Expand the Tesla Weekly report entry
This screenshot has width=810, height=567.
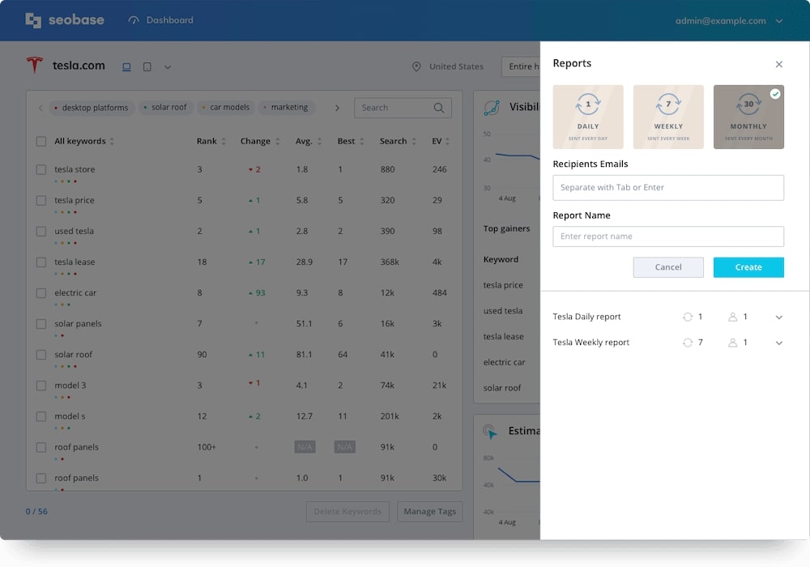pyautogui.click(x=779, y=343)
